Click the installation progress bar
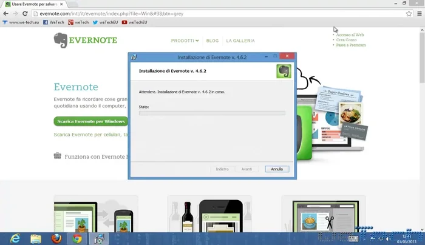Screen dimensions: 425x245 212,113
